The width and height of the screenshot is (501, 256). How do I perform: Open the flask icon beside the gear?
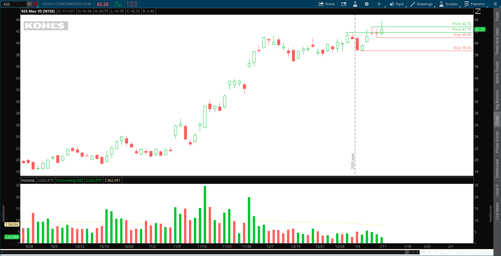(355, 4)
